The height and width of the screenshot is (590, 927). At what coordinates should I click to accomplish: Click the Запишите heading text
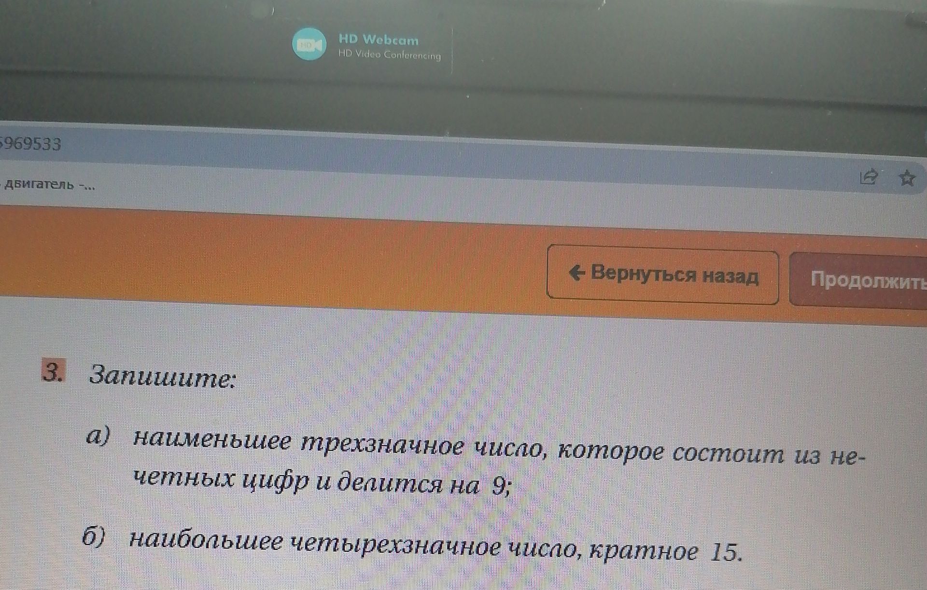162,376
